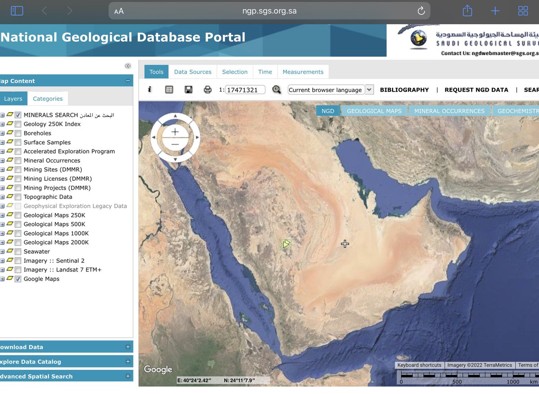Viewport: 539px width, 394px height.
Task: Open the attribute table list icon
Action: 169,90
